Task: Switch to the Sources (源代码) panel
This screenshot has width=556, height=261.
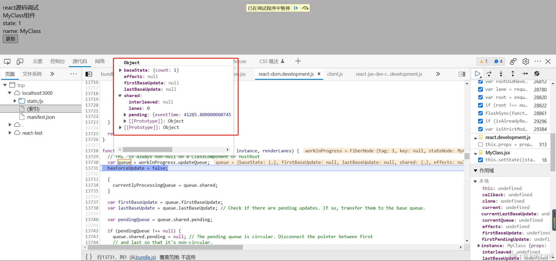Action: pyautogui.click(x=80, y=61)
